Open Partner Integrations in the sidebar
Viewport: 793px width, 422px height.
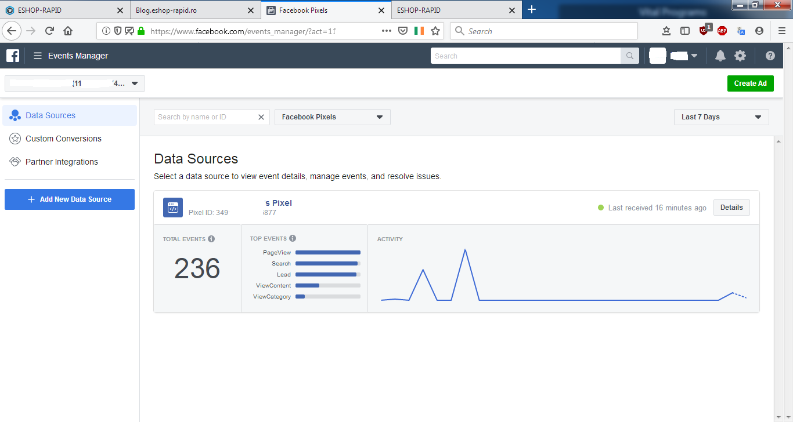tap(70, 162)
